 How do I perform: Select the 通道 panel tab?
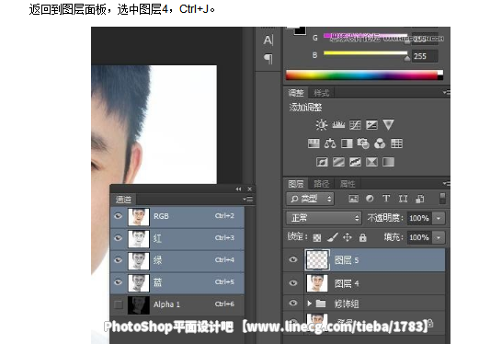pyautogui.click(x=123, y=200)
